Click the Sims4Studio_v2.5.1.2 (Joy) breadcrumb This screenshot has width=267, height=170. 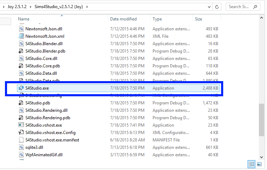tap(59, 7)
